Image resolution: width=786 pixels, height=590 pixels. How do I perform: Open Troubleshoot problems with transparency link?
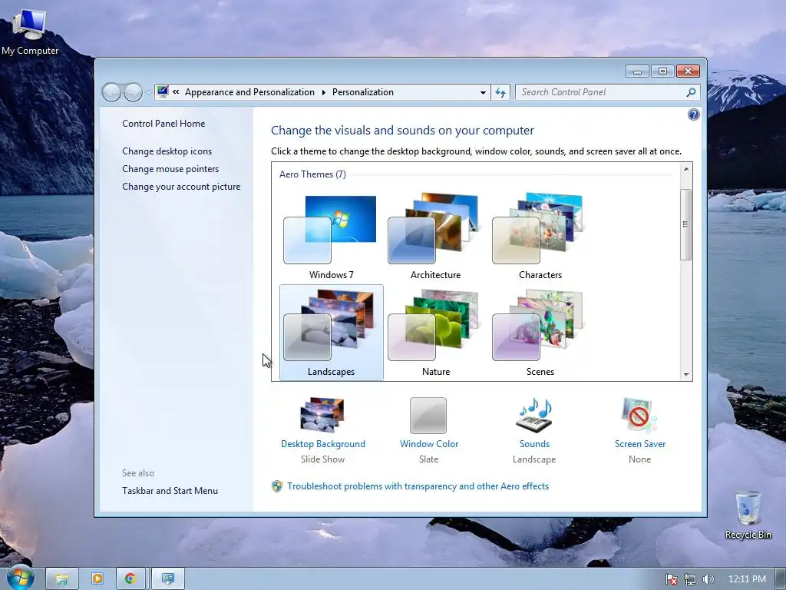coord(418,486)
